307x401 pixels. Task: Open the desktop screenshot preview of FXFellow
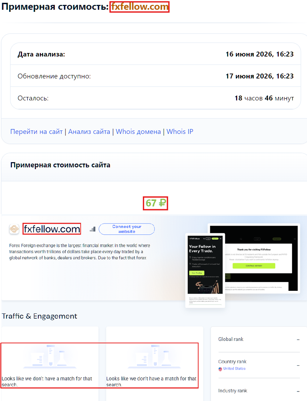pyautogui.click(x=261, y=258)
